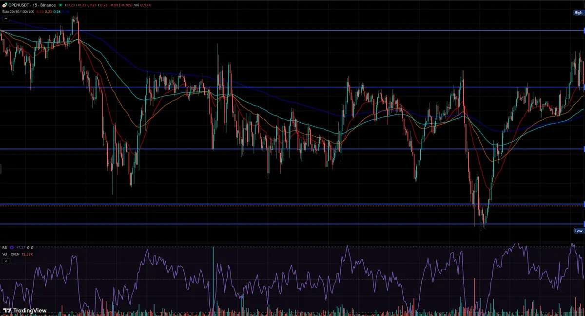Click the teal EMA value 0.24

coord(57,12)
